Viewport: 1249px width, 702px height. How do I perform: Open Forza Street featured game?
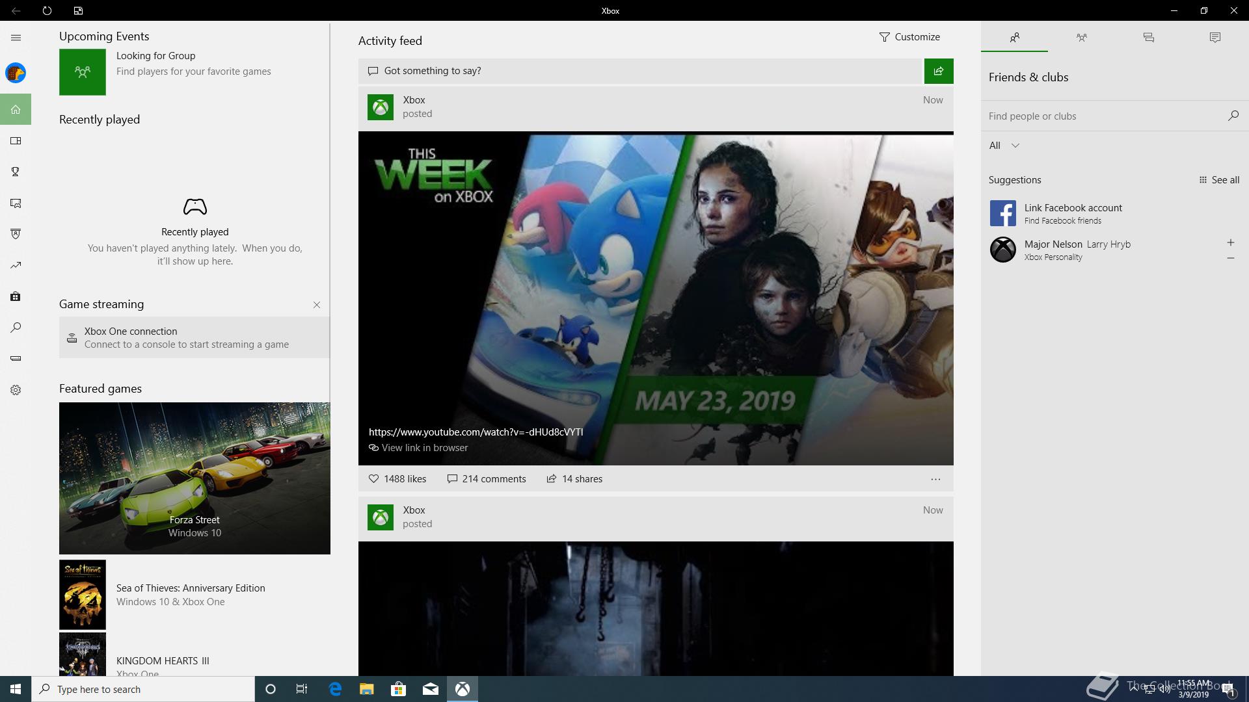[x=195, y=478]
